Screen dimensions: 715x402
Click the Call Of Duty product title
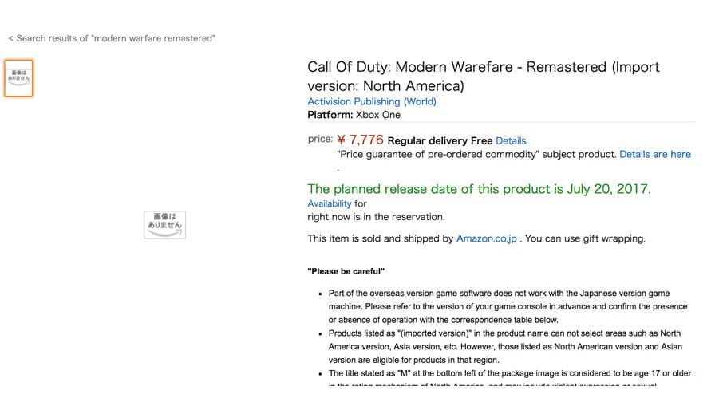484,76
